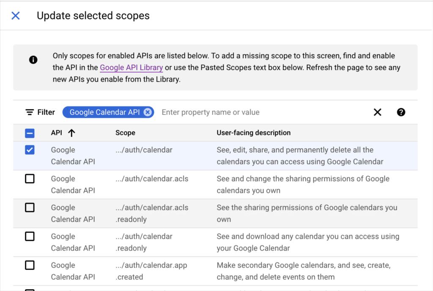Click the Filter list icon
433x291 pixels.
[x=30, y=112]
